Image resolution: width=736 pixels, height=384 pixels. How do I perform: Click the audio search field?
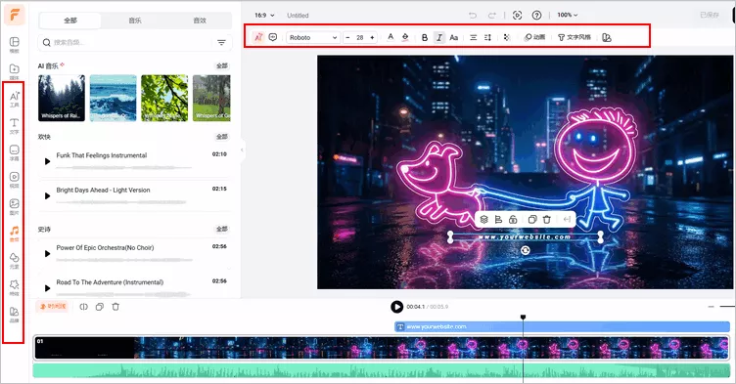tap(124, 43)
